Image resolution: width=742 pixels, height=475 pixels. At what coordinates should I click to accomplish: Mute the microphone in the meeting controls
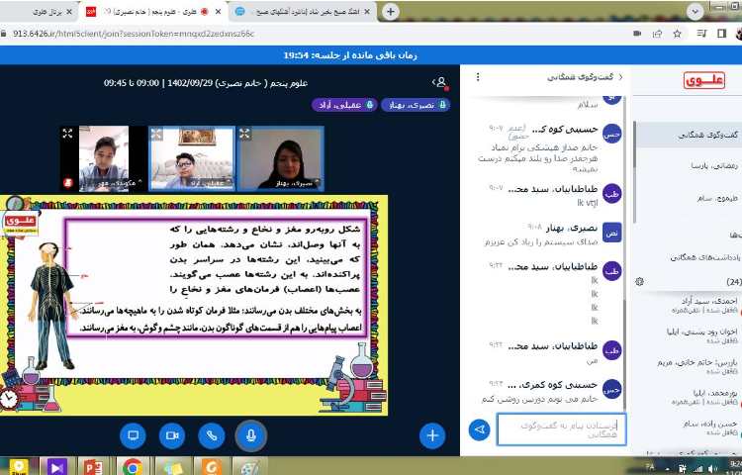click(251, 434)
